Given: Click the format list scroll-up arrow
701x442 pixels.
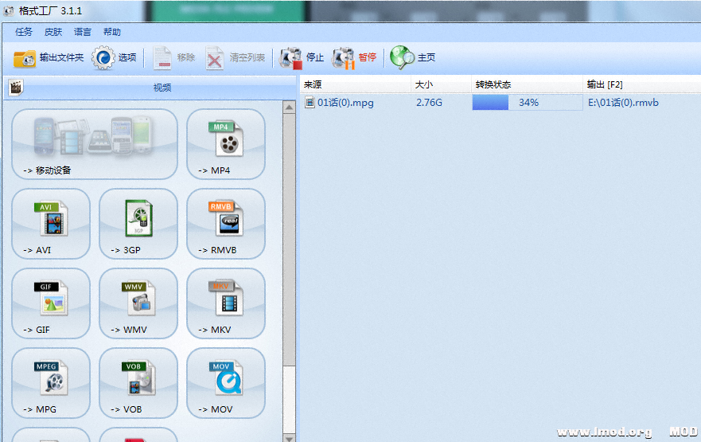Looking at the screenshot, I should 290,108.
